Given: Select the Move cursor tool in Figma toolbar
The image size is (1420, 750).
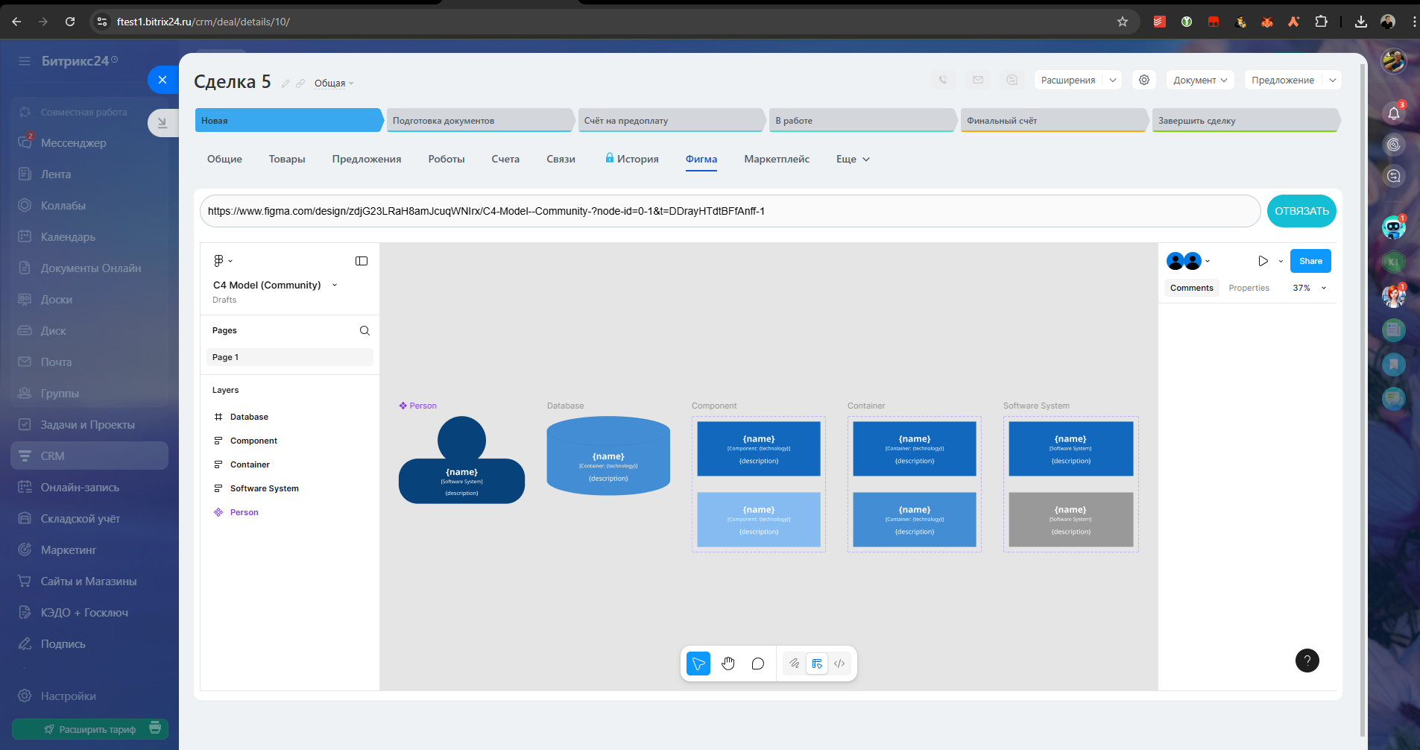Looking at the screenshot, I should [698, 664].
